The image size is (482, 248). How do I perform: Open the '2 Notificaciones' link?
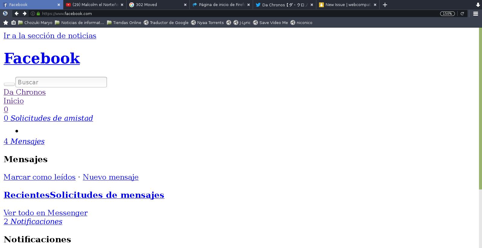(x=33, y=222)
